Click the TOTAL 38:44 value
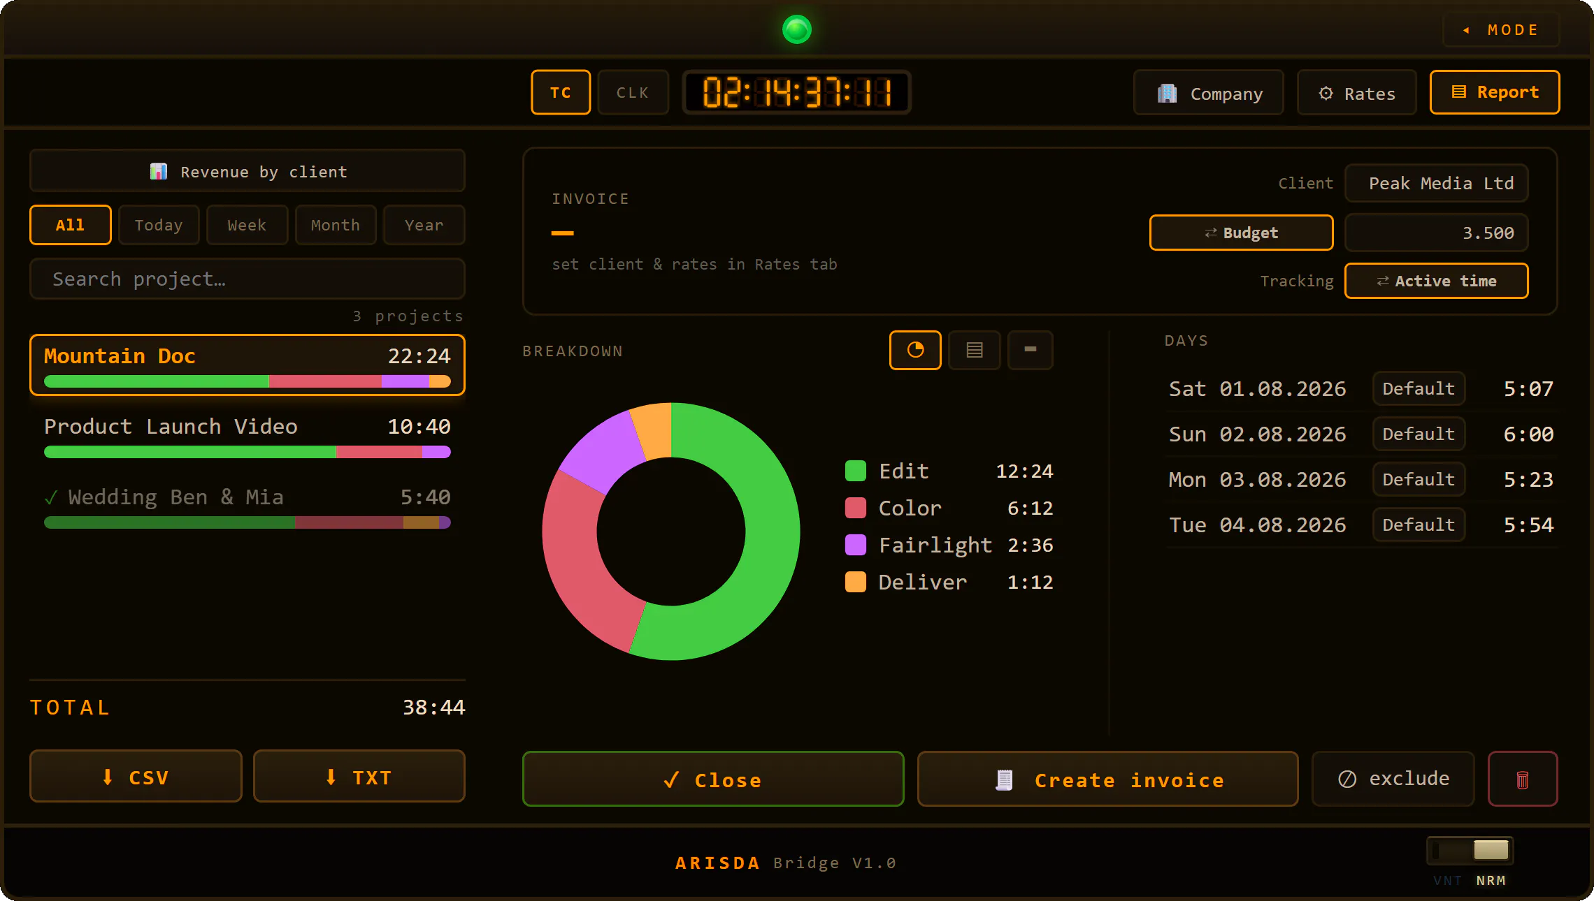Image resolution: width=1594 pixels, height=901 pixels. (433, 708)
